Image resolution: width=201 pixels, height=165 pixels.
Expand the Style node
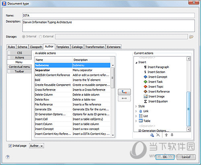(136, 106)
